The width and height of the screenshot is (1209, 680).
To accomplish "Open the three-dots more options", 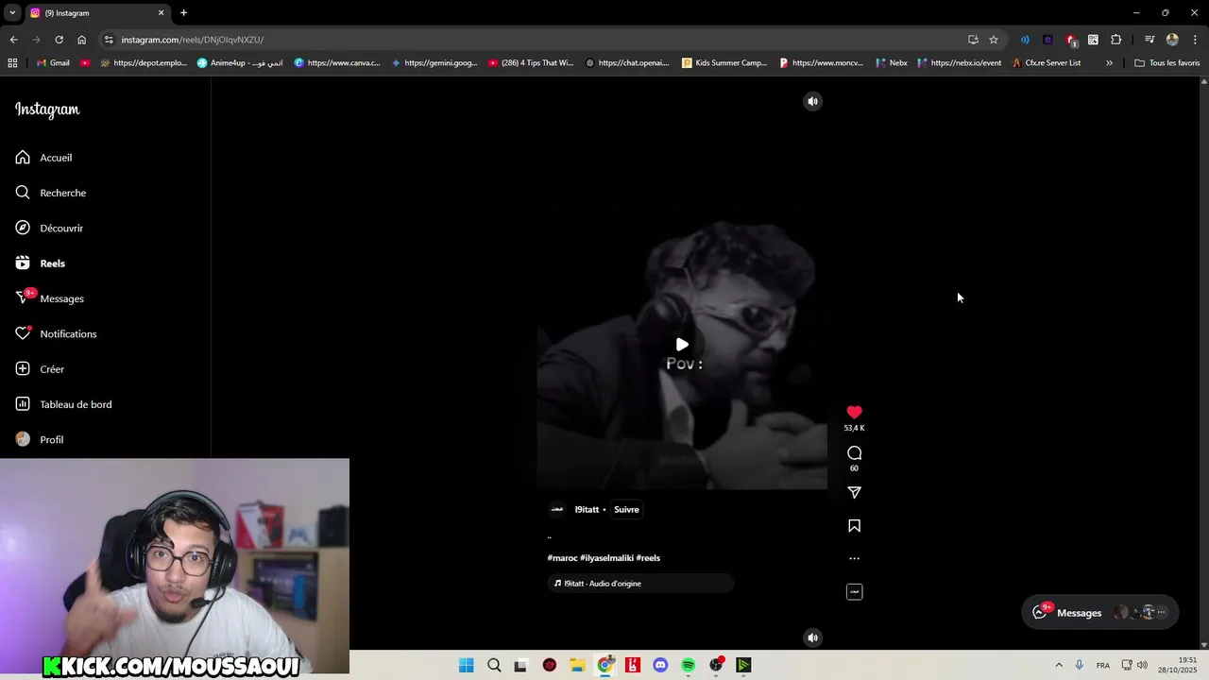I will coord(854,558).
